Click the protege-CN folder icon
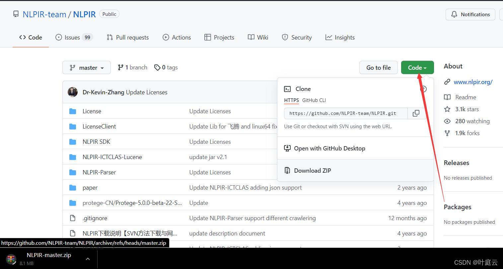 tap(73, 203)
